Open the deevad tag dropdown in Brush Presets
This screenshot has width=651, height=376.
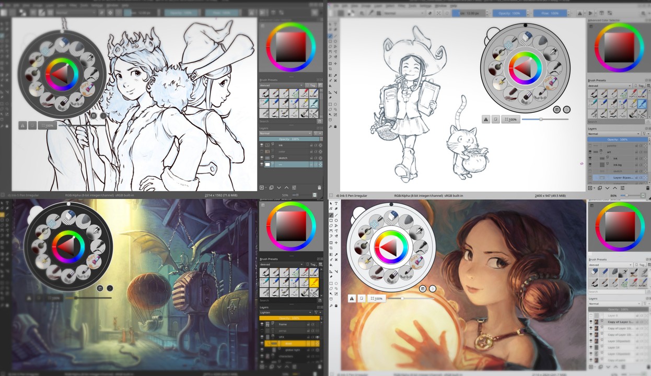point(281,85)
